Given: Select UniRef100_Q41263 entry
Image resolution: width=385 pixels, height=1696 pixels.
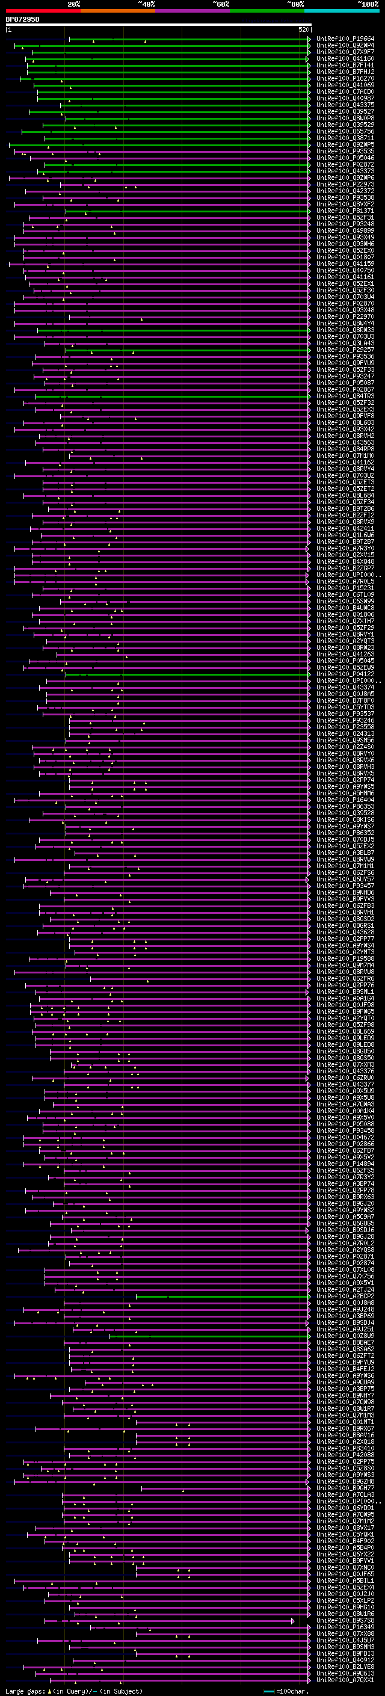Looking at the screenshot, I should [x=345, y=655].
